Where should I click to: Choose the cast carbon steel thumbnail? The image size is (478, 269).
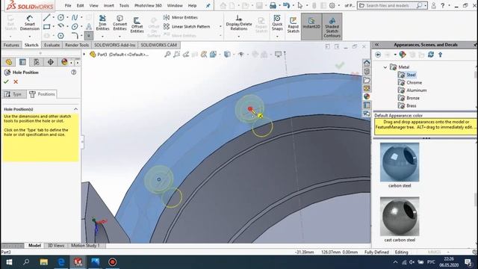[400, 216]
